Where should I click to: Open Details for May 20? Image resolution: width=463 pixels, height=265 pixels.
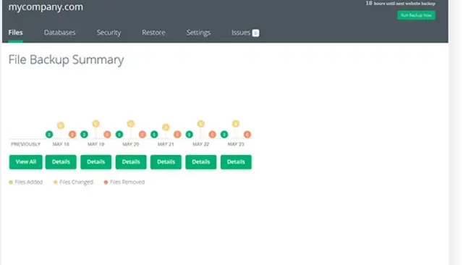click(131, 162)
